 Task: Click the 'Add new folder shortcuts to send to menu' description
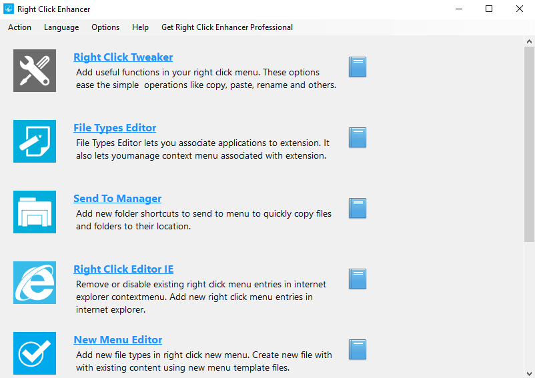coord(203,220)
